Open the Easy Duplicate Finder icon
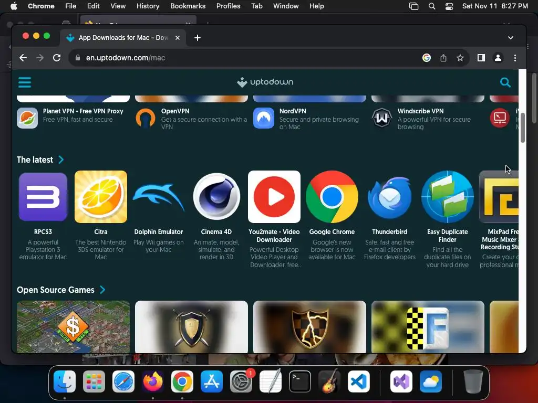The height and width of the screenshot is (403, 538). [448, 197]
